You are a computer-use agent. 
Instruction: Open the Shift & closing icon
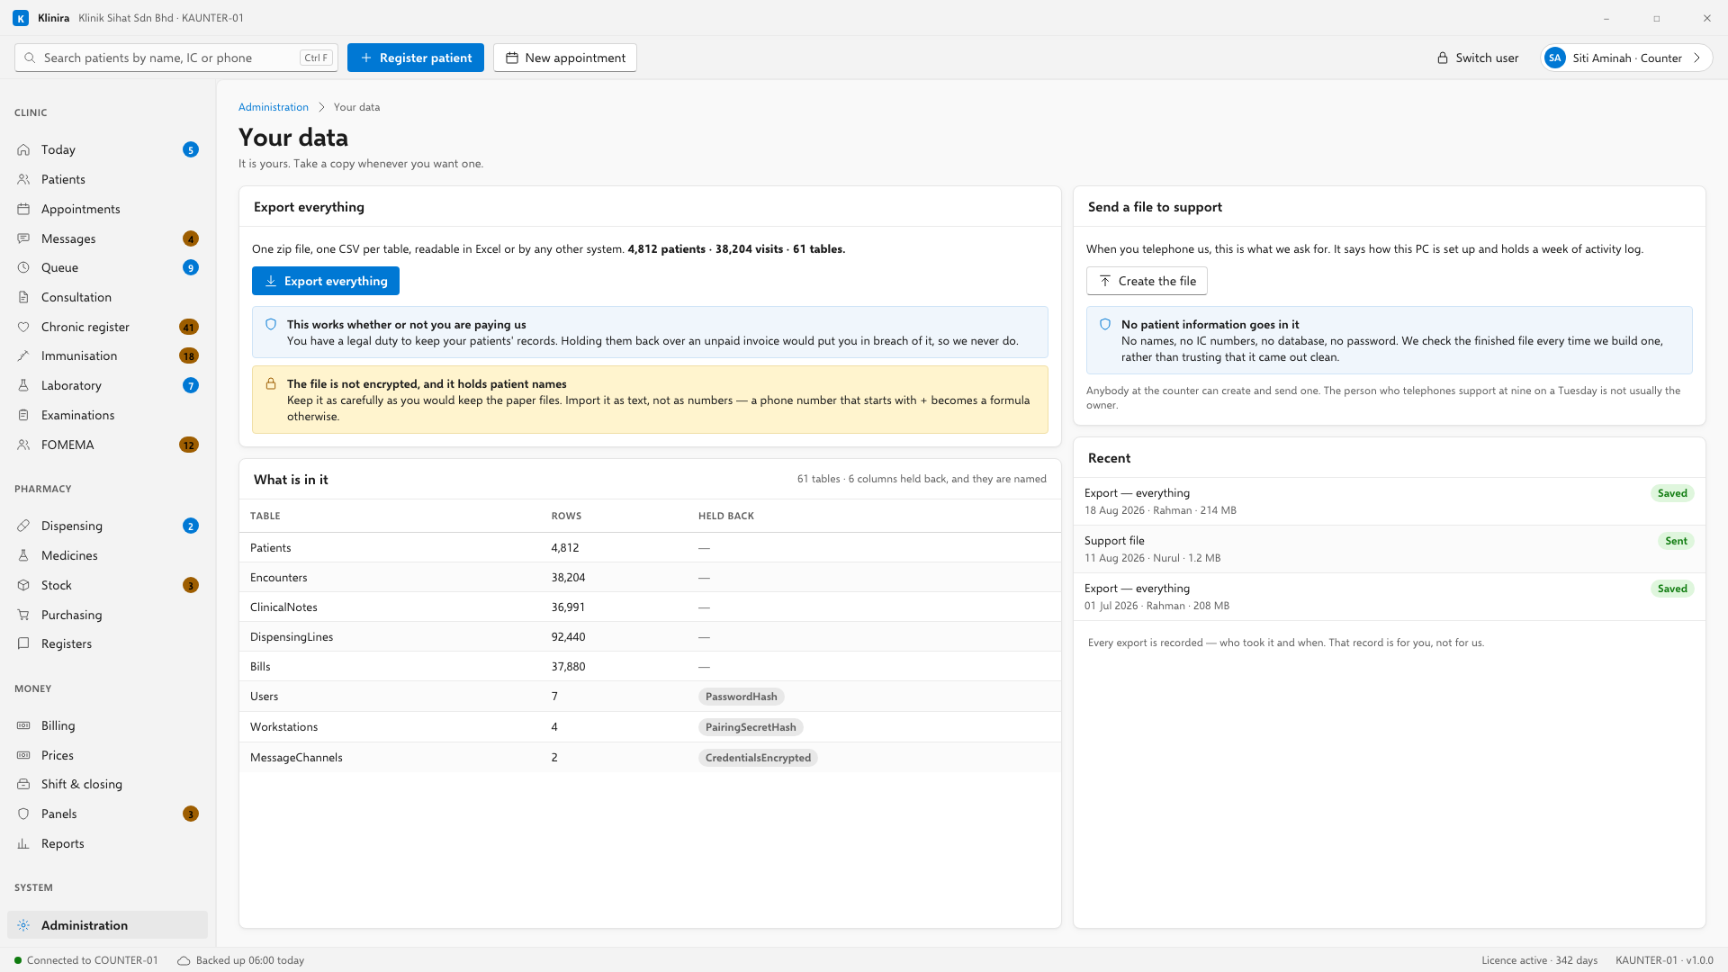click(23, 784)
